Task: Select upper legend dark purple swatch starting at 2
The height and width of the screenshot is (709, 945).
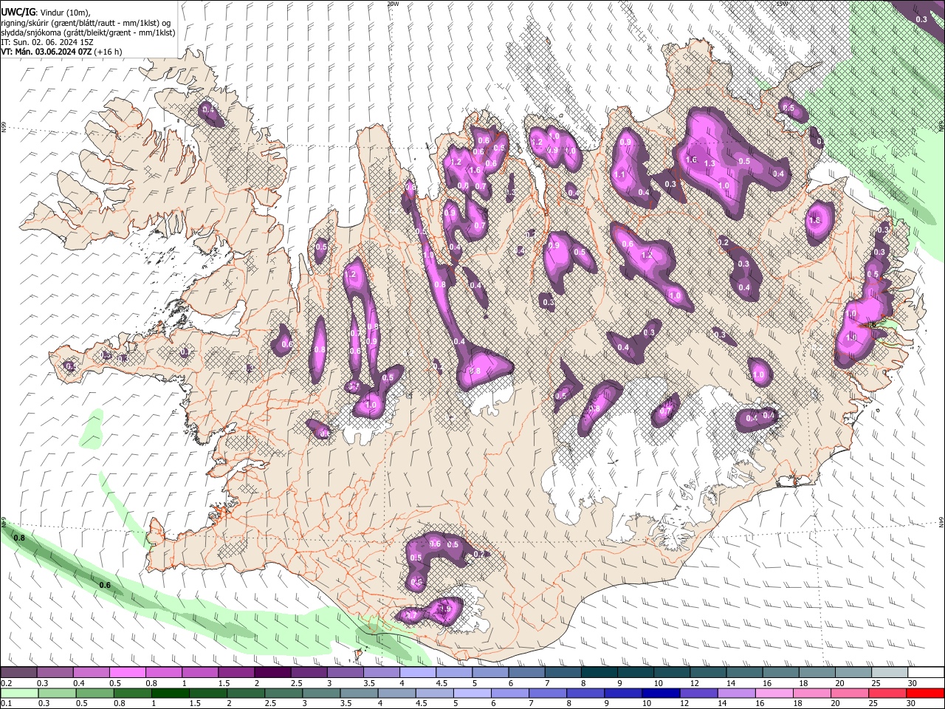Action: [272, 673]
